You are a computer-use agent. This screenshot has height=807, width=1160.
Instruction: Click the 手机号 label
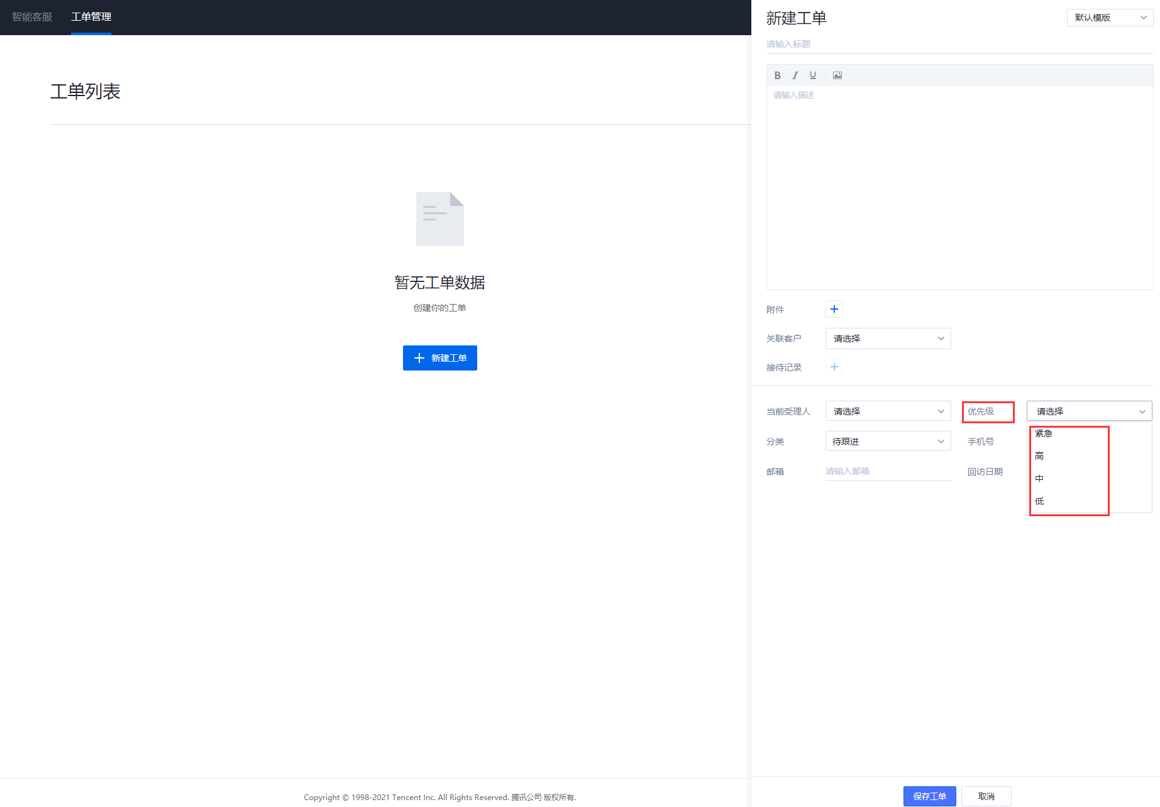pyautogui.click(x=981, y=441)
